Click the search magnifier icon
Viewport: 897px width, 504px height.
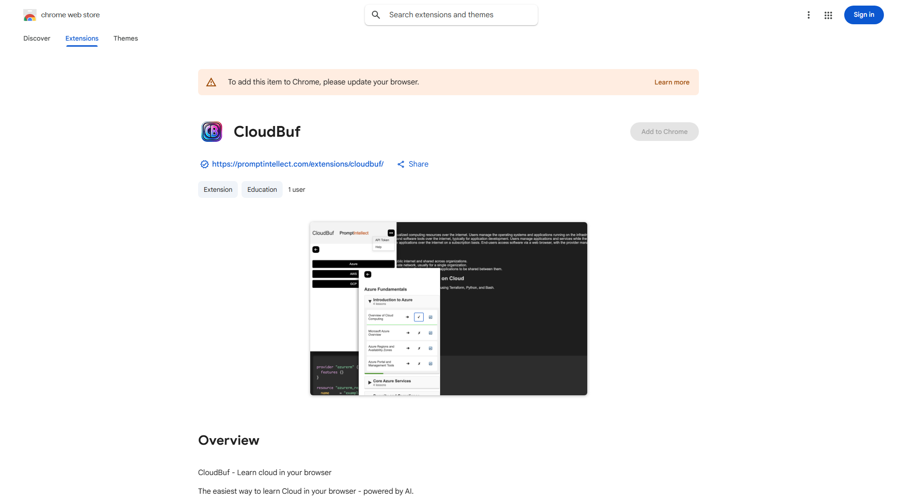(x=376, y=15)
